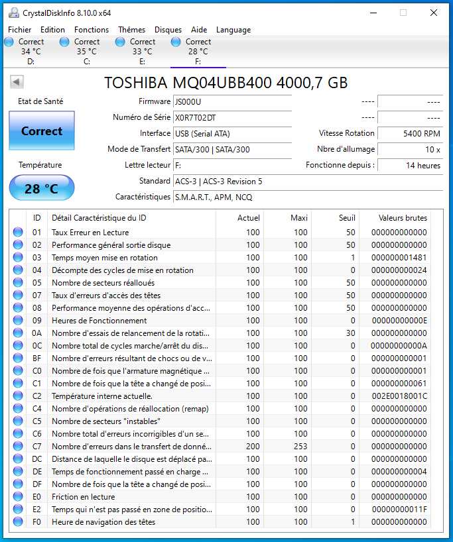Click status orb for attribute C7 row

pos(18,446)
